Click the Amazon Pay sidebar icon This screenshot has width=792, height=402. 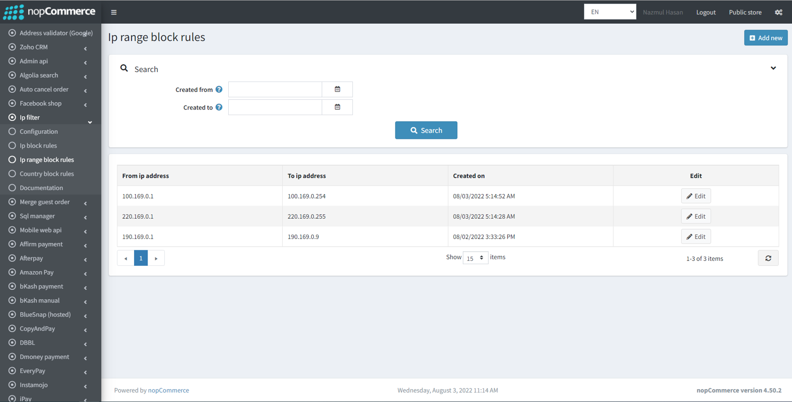pyautogui.click(x=12, y=272)
